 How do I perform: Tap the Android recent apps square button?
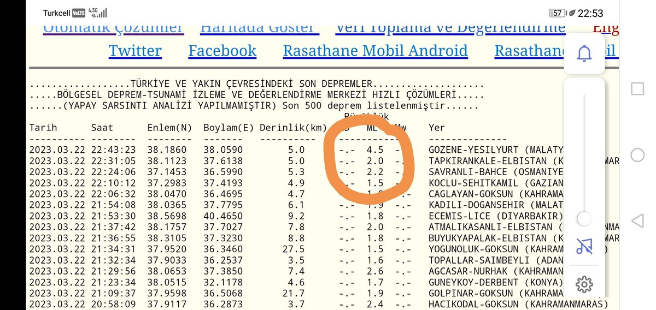[x=637, y=88]
